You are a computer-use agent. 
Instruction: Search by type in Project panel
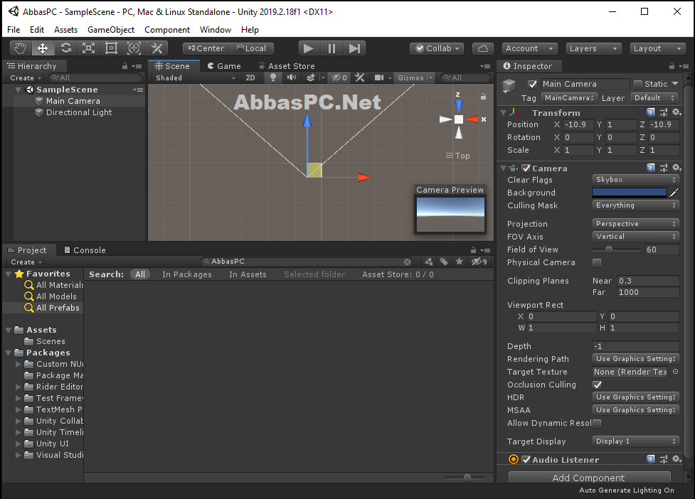click(x=429, y=262)
